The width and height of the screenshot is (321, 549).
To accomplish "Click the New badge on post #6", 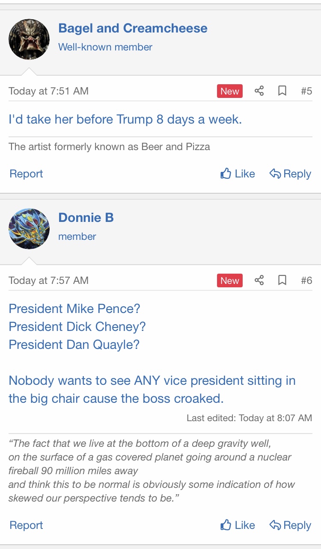I will pyautogui.click(x=230, y=280).
